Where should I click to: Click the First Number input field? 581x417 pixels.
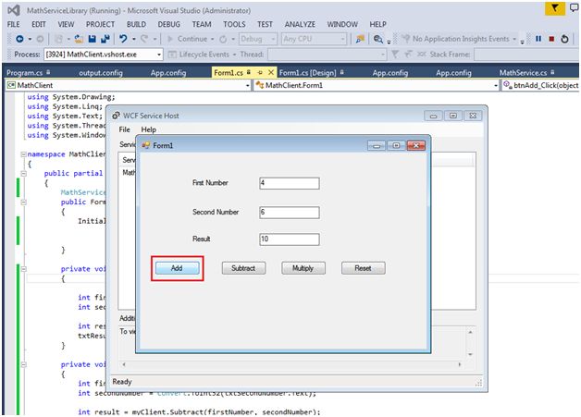290,183
